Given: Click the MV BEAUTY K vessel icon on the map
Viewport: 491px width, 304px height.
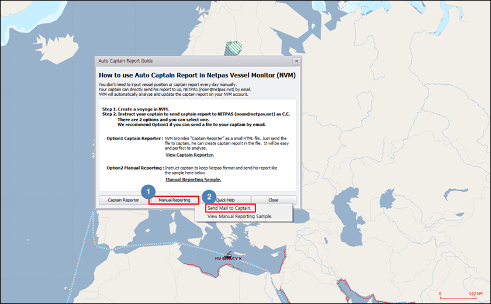Looking at the screenshot, I should [229, 254].
